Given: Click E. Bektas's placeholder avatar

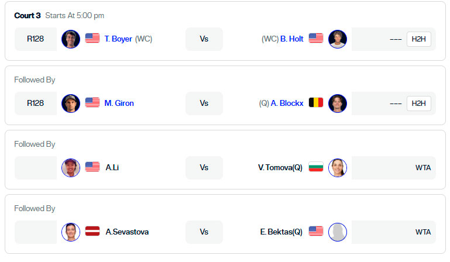Looking at the screenshot, I should (338, 232).
